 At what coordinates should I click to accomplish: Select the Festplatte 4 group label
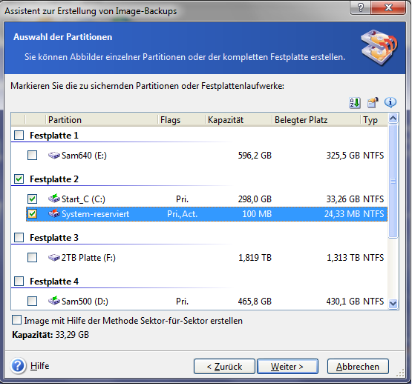[x=54, y=282]
